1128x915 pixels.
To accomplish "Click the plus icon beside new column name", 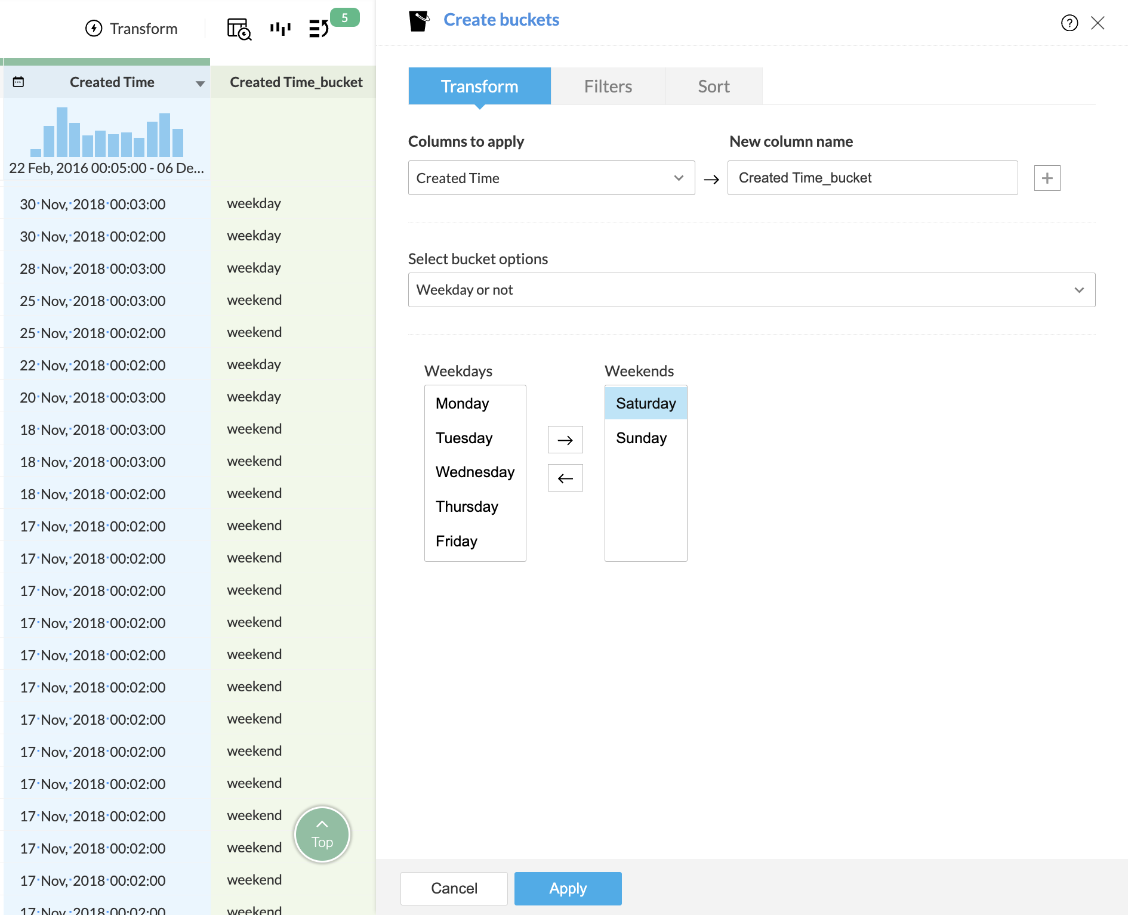I will coord(1047,178).
